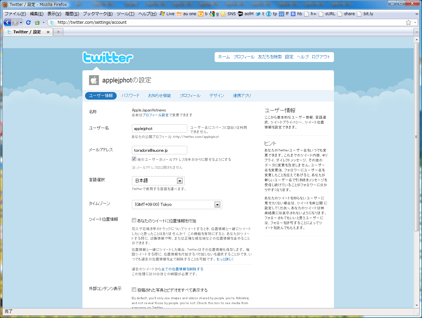Open the 履歴(S) menu

pos(72,14)
